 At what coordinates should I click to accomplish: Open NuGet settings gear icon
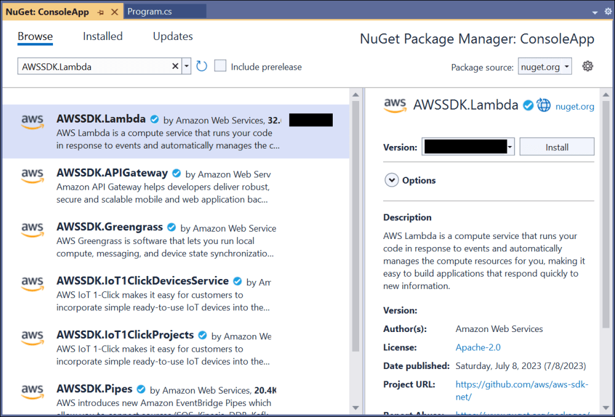tap(587, 67)
